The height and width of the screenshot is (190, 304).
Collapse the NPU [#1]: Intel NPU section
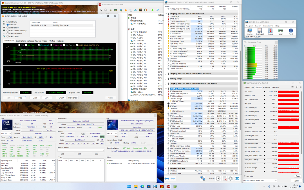click(x=166, y=168)
